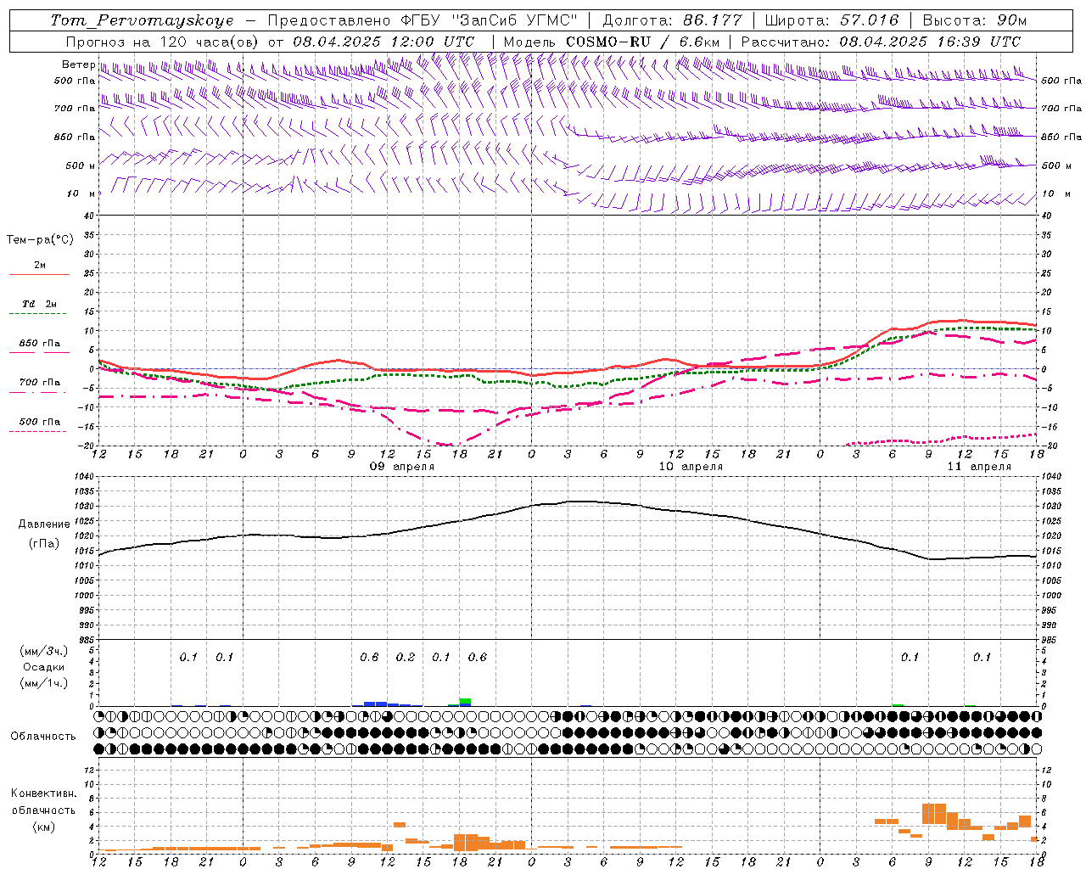The width and height of the screenshot is (1086, 869).
Task: Click the tallest orange convective bar on 11 апреля
Action: (x=934, y=813)
